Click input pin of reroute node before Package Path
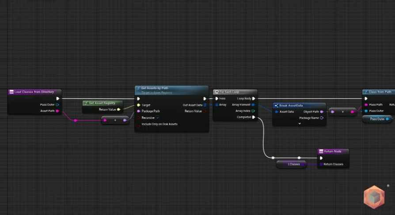Screen dimensions: 395x215 click(x=105, y=120)
